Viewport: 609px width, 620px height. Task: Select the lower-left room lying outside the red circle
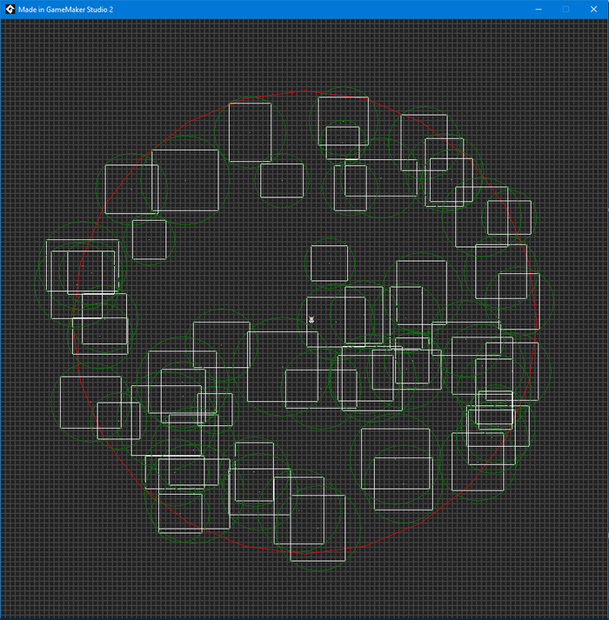tap(90, 402)
